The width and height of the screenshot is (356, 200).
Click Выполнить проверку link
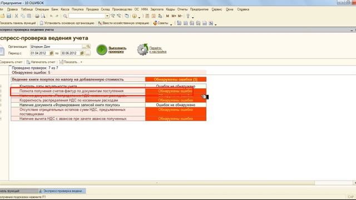click(x=117, y=49)
